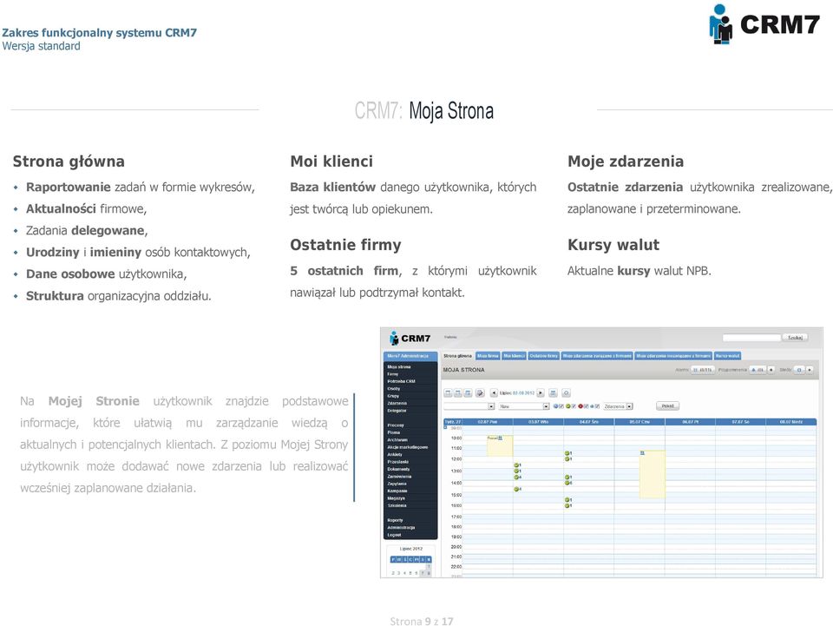Click the Tydz. 27 week header cell

453,422
